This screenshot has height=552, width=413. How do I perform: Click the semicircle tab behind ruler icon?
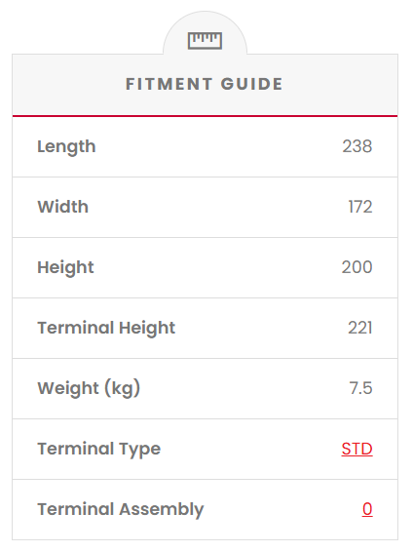(x=205, y=33)
